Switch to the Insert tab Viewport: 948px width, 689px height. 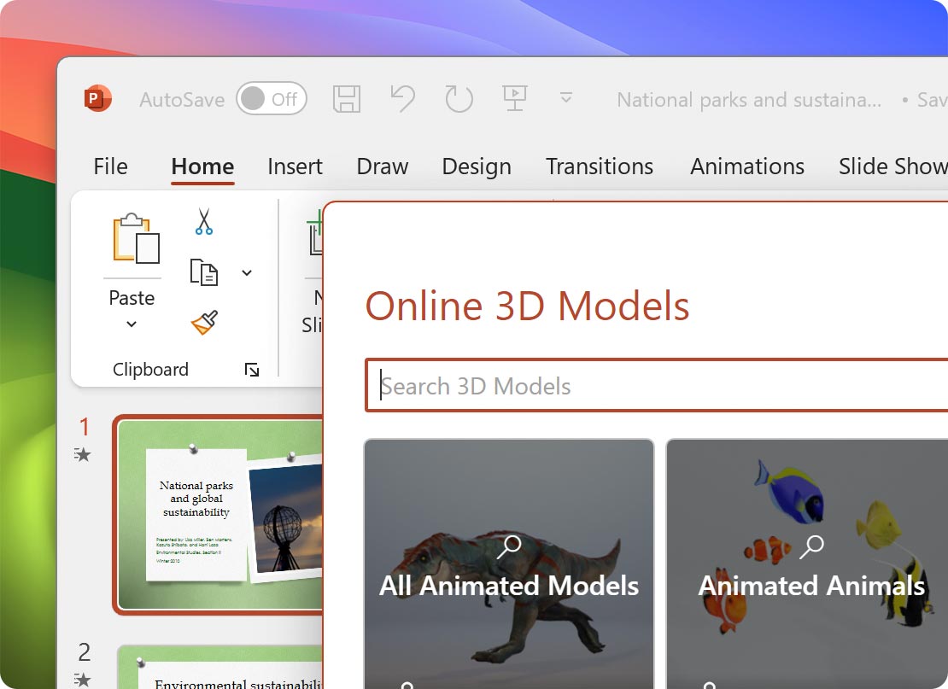click(x=295, y=166)
